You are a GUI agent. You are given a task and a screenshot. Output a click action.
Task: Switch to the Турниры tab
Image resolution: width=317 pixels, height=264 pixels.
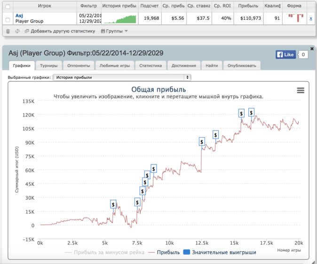click(x=49, y=66)
